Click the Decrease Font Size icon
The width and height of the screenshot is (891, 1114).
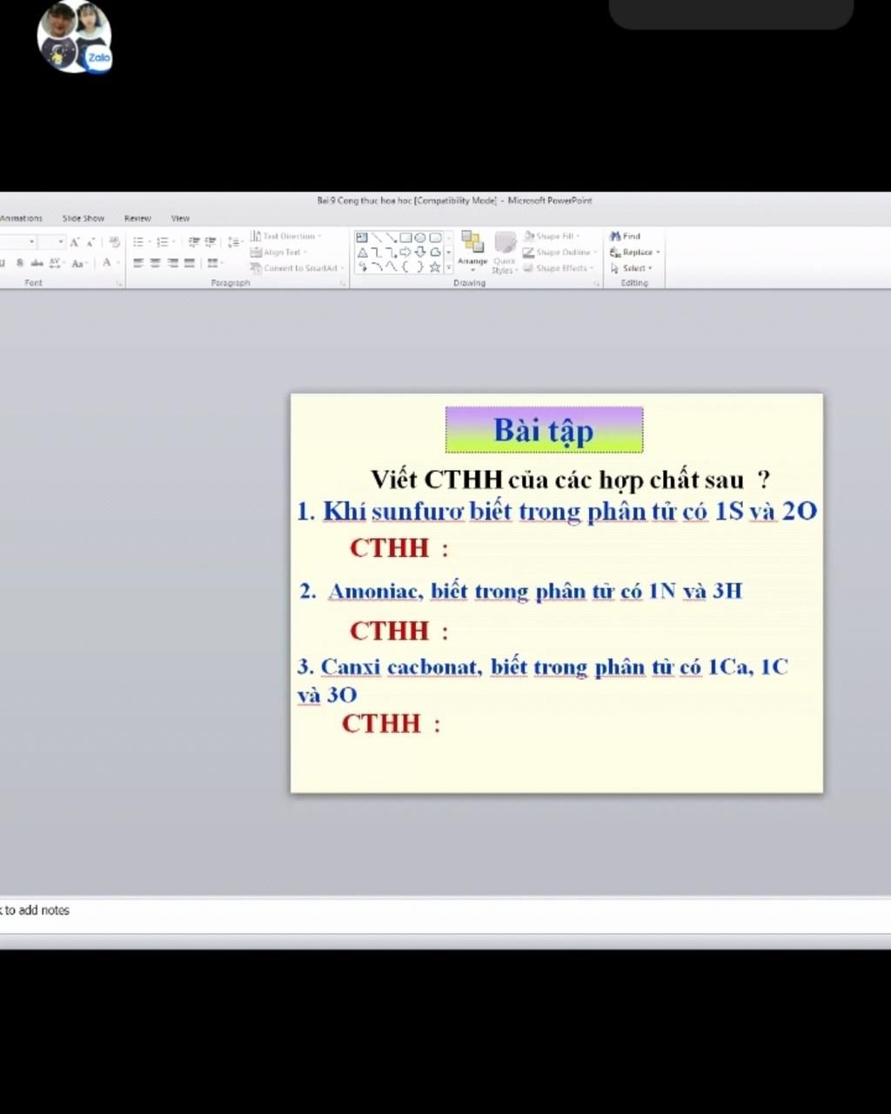click(90, 242)
